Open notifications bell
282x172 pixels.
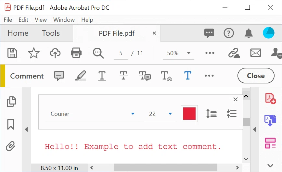tap(249, 33)
